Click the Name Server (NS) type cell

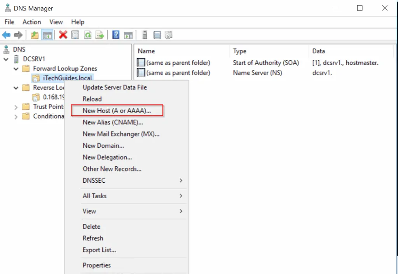pos(257,73)
